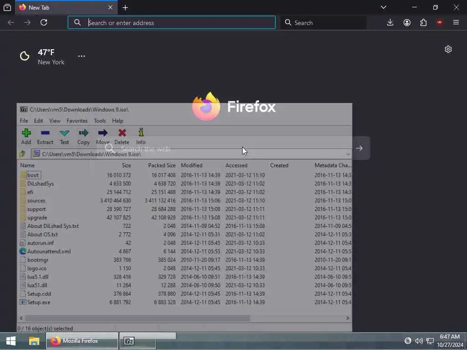Click the Info toolbar icon in 7-Zip
This screenshot has height=350, width=467.
coord(141,133)
